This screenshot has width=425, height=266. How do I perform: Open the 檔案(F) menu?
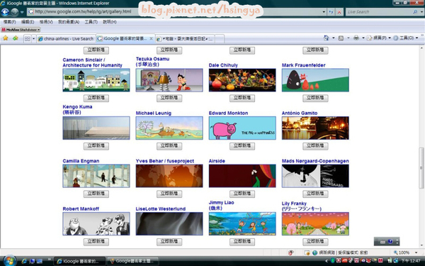tap(9, 22)
